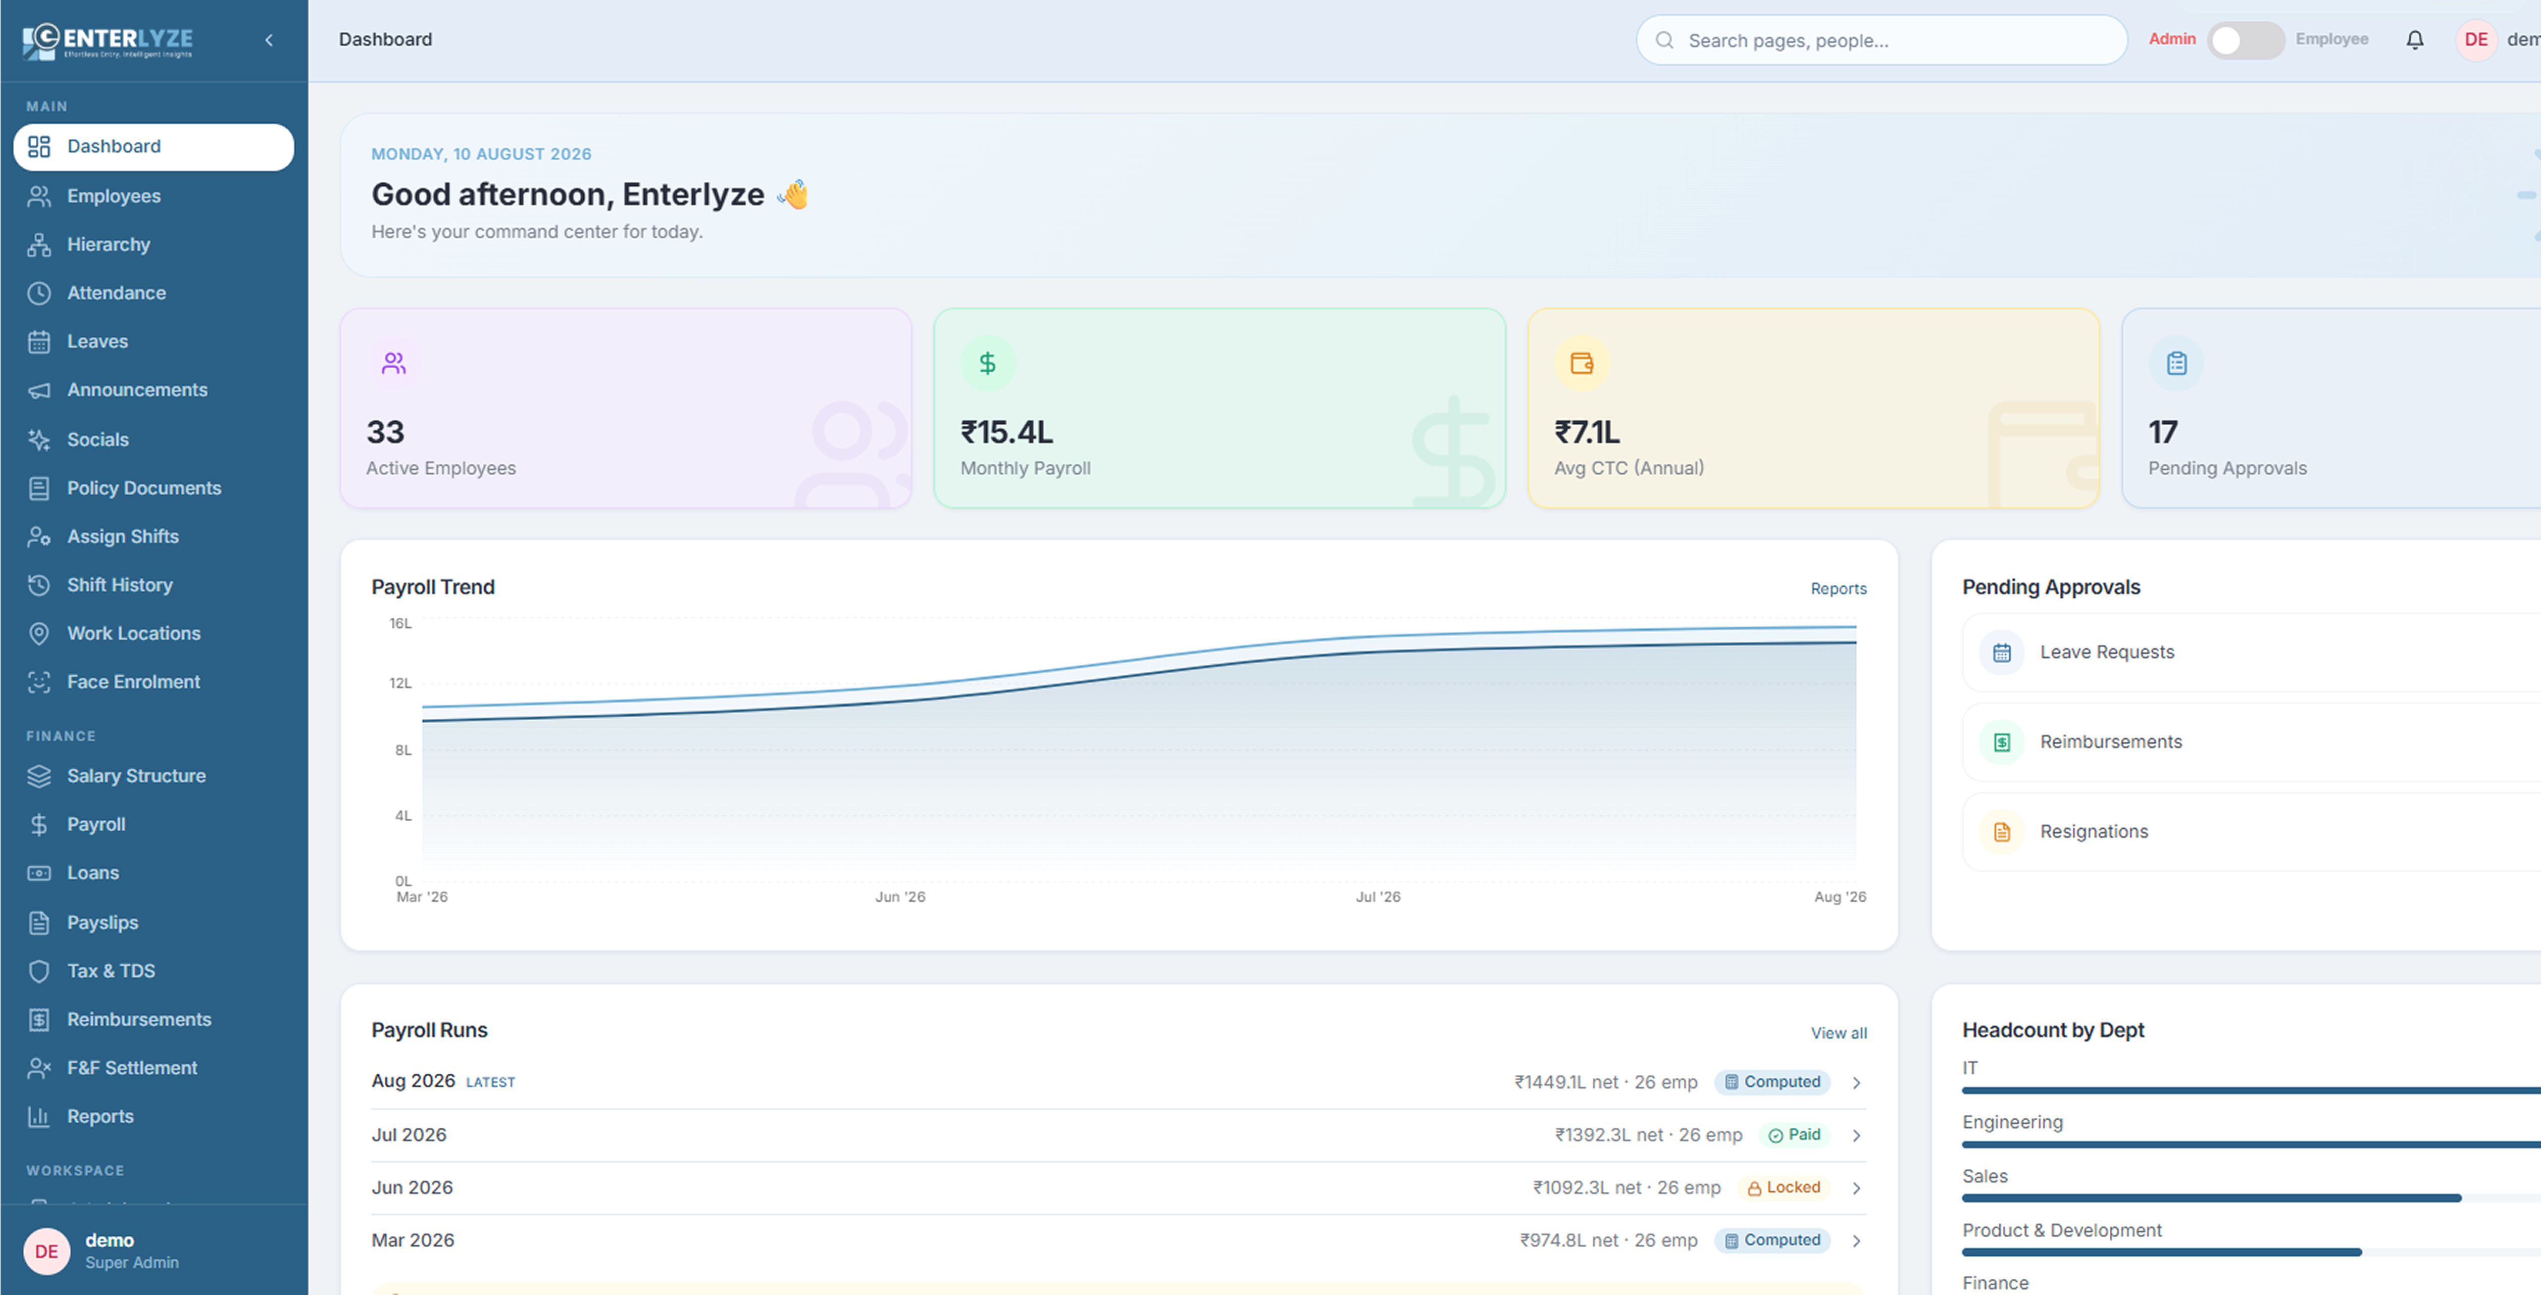Open the Shift History page
The width and height of the screenshot is (2541, 1295).
pos(153,585)
